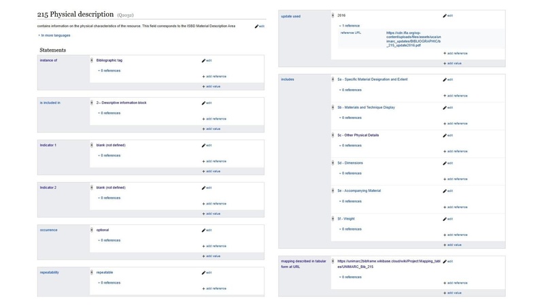
Task: Open the occurrence property link
Action: pos(48,230)
